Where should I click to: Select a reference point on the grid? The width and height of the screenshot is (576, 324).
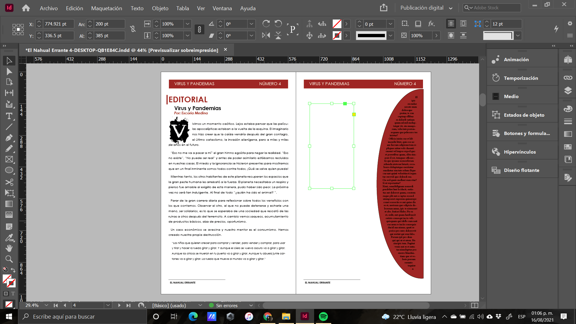tap(18, 29)
